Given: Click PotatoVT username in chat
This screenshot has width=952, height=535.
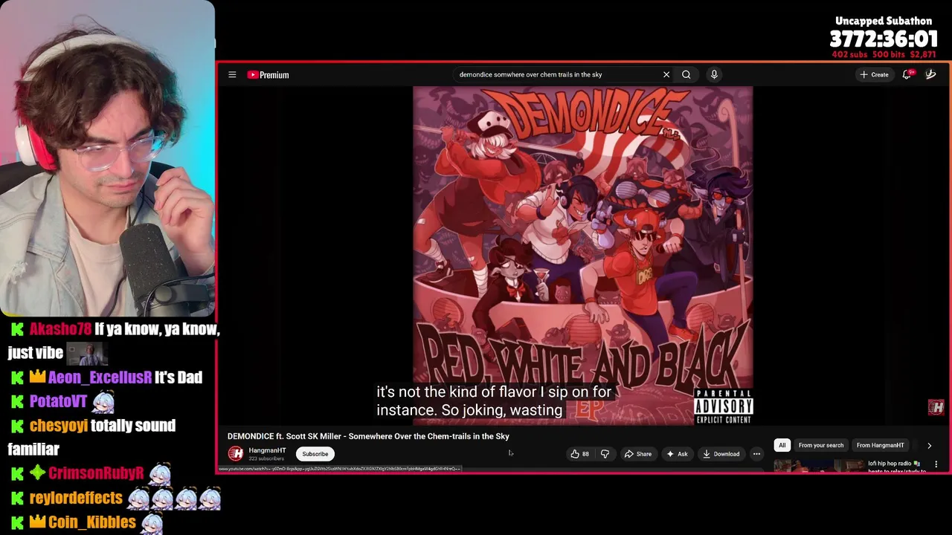Looking at the screenshot, I should pos(58,402).
